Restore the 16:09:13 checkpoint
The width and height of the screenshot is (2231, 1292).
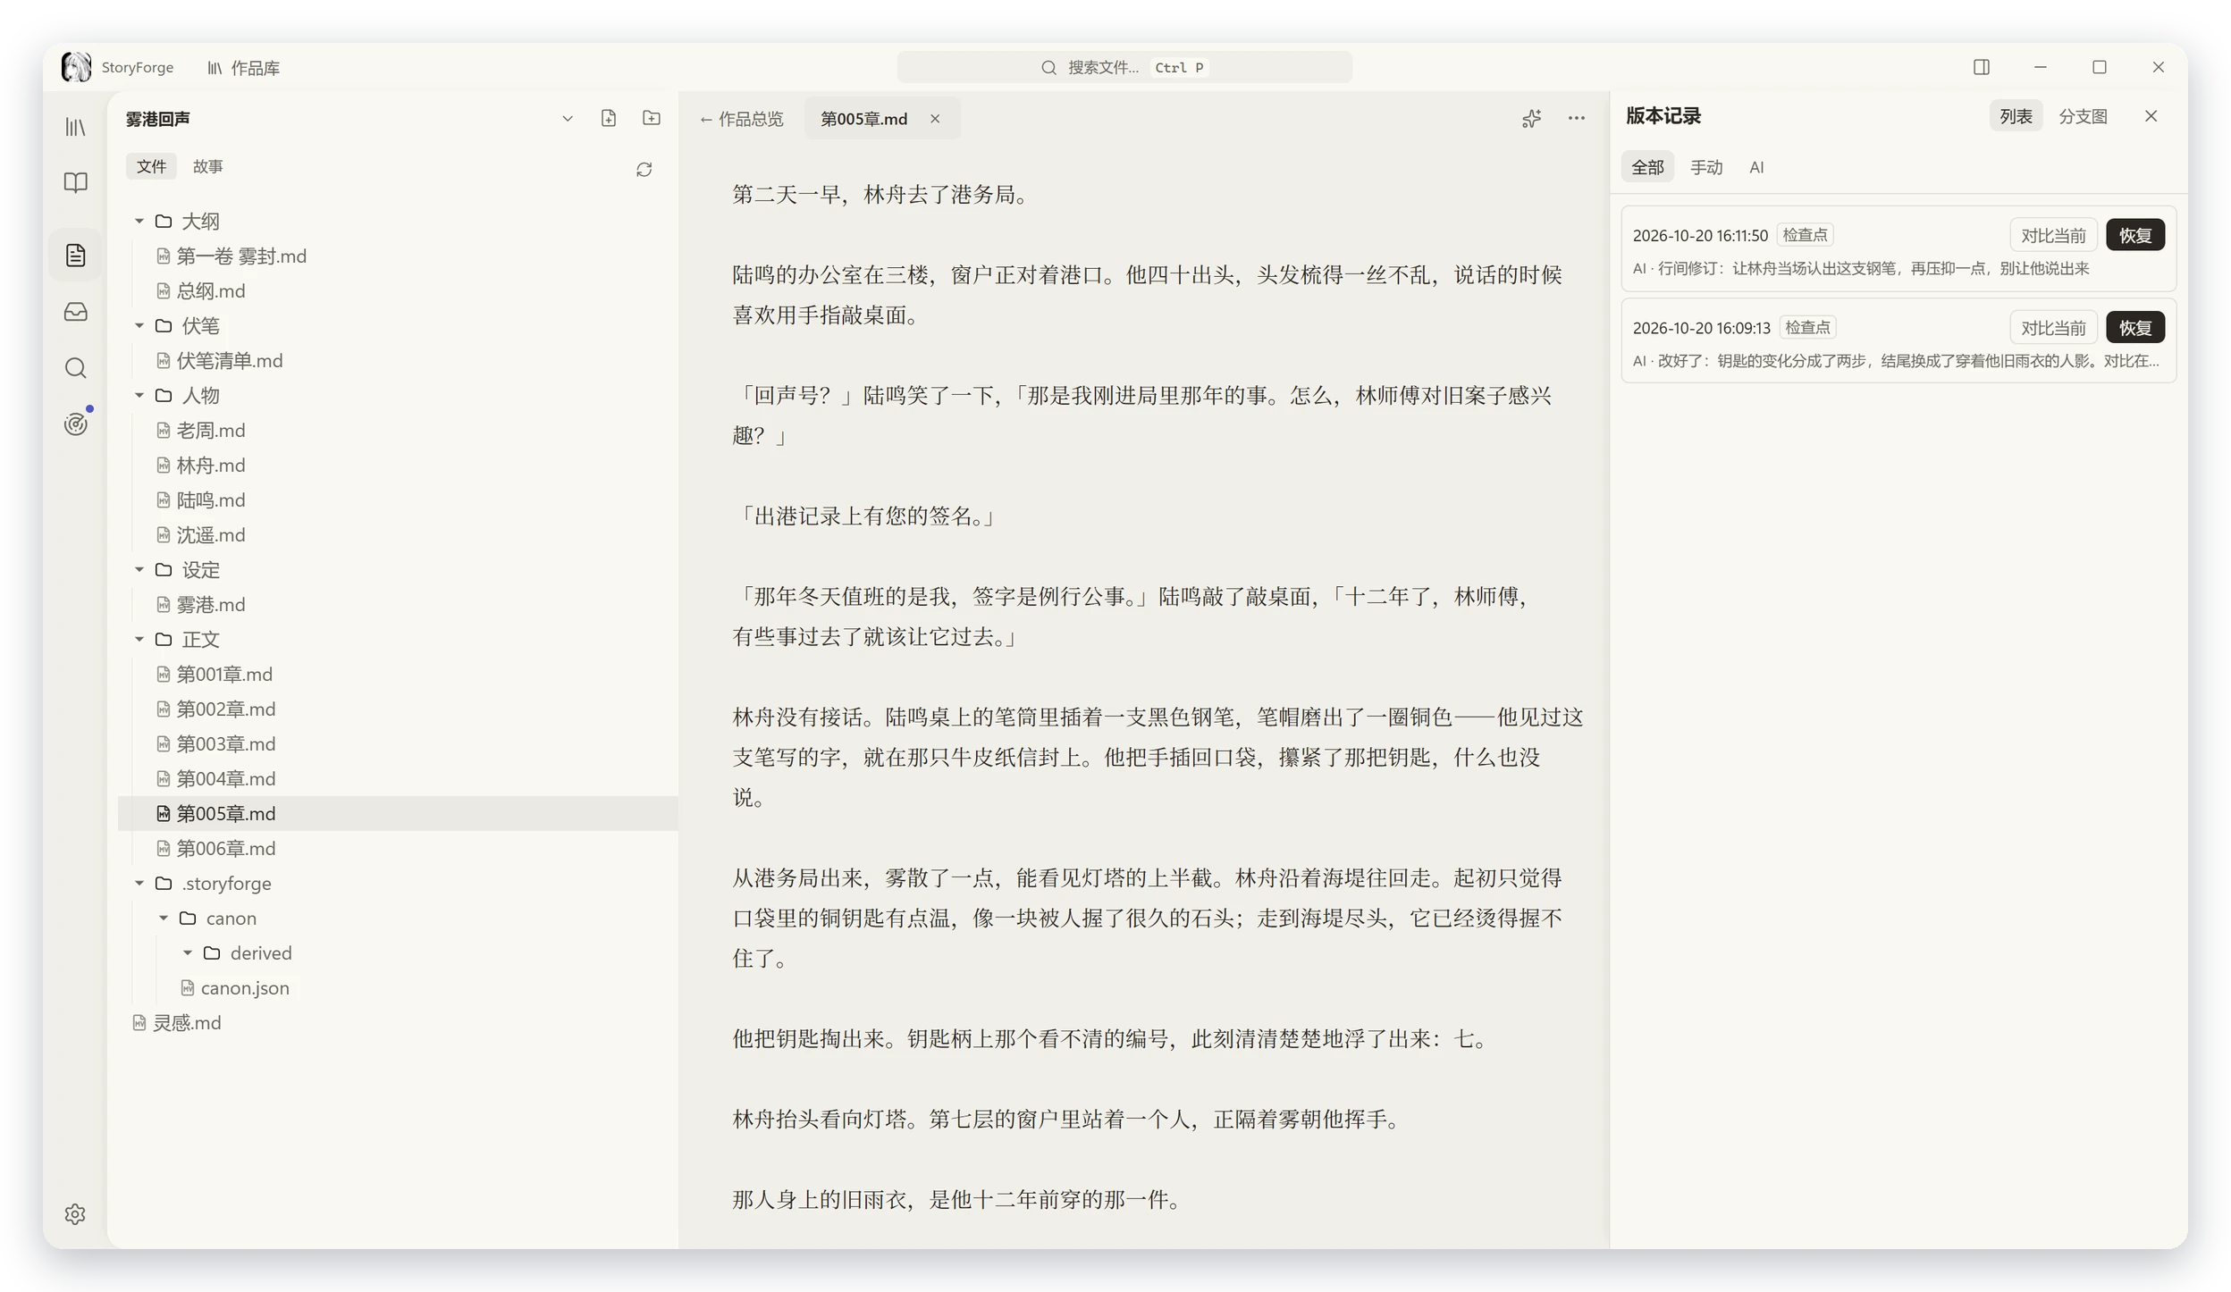pyautogui.click(x=2135, y=327)
